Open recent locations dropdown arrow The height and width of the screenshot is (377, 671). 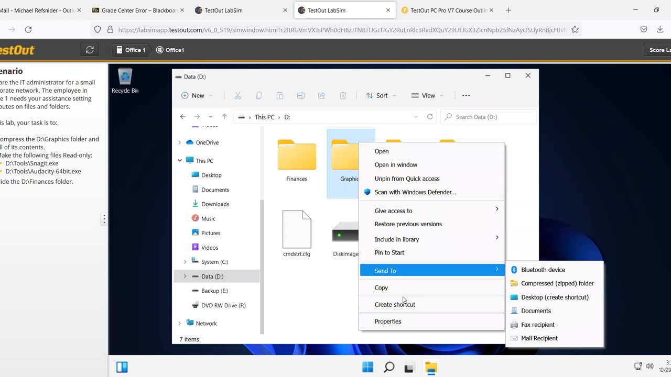(210, 117)
